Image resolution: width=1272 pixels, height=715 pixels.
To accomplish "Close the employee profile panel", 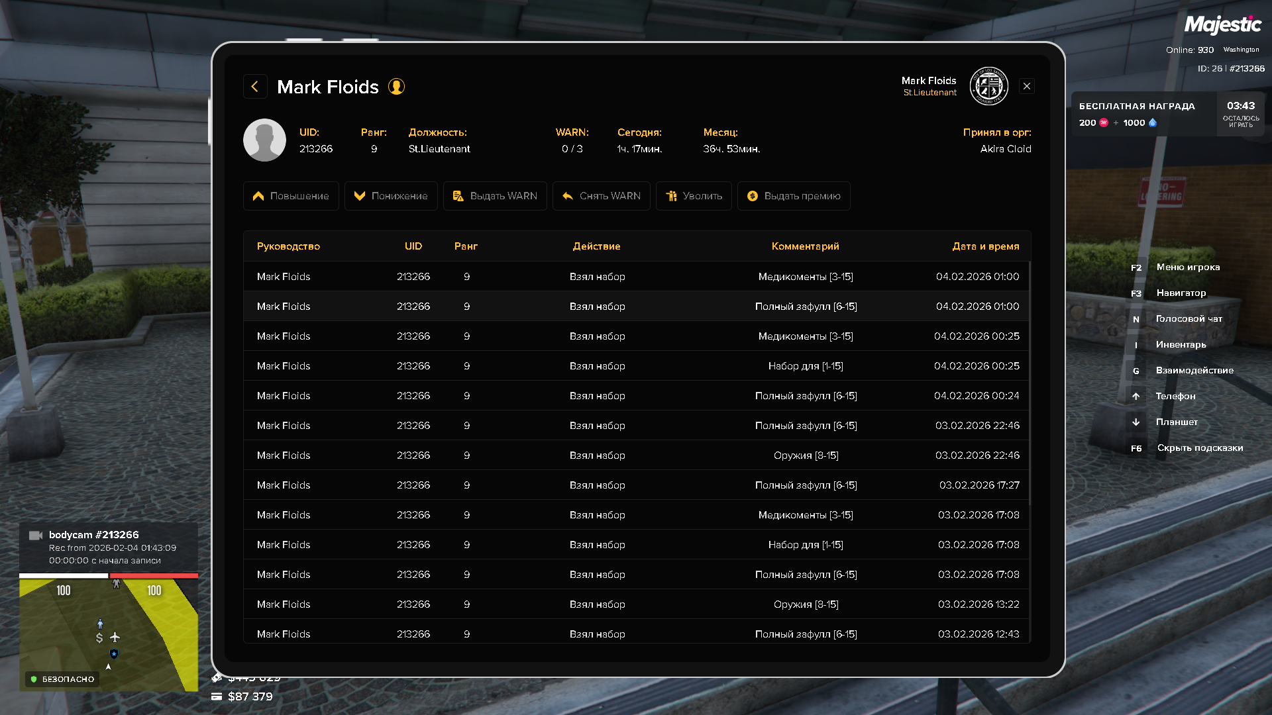I will [1027, 86].
